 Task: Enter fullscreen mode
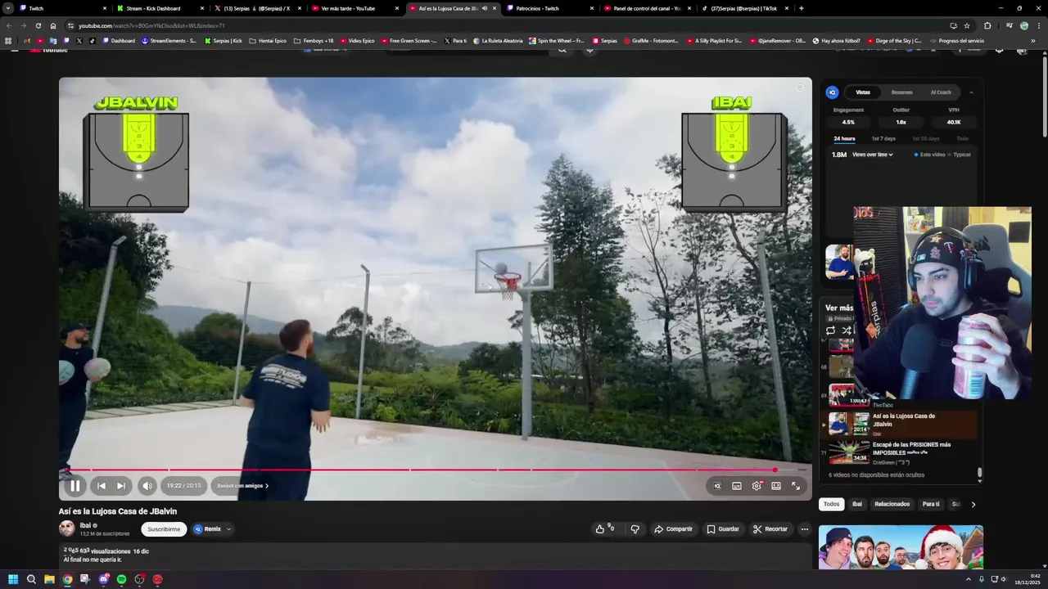796,486
